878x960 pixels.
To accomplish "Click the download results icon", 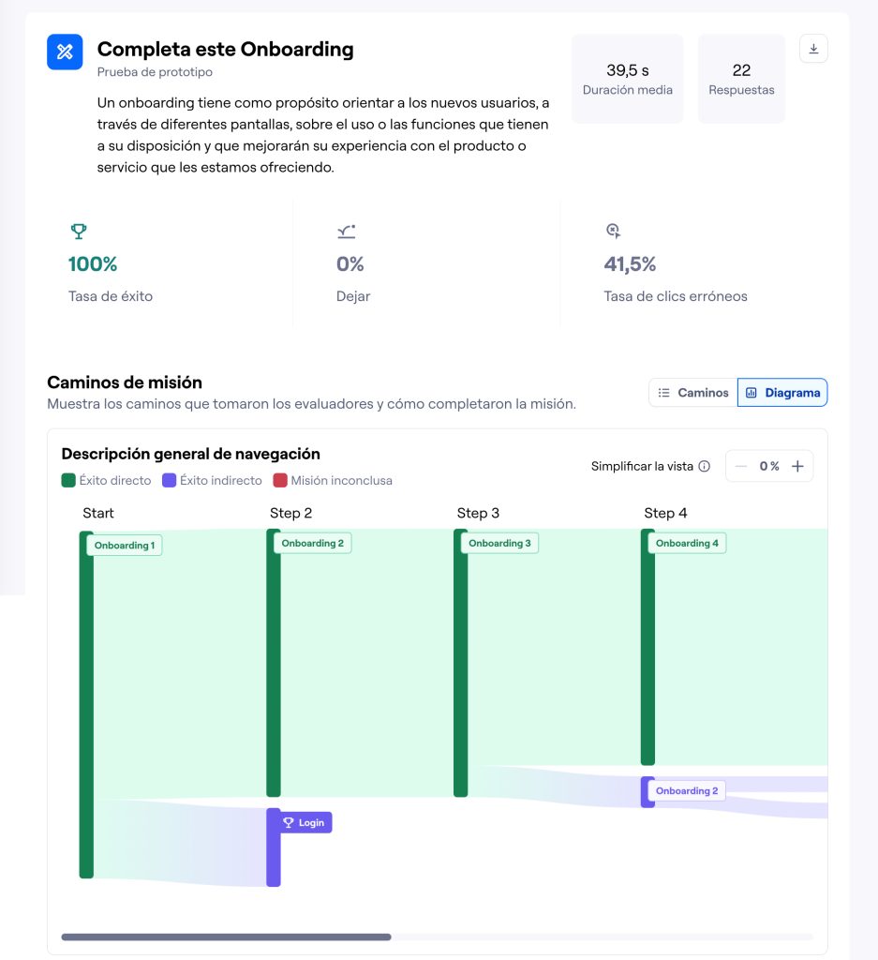I will 813,49.
